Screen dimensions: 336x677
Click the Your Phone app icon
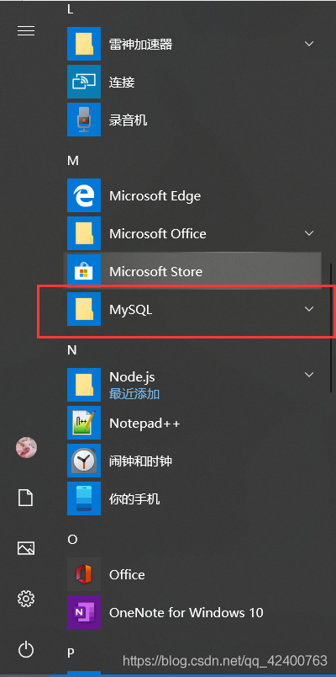[x=84, y=498]
